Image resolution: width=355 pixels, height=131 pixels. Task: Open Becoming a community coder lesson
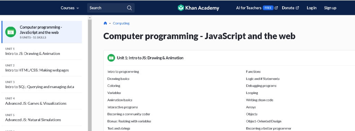pyautogui.click(x=129, y=114)
